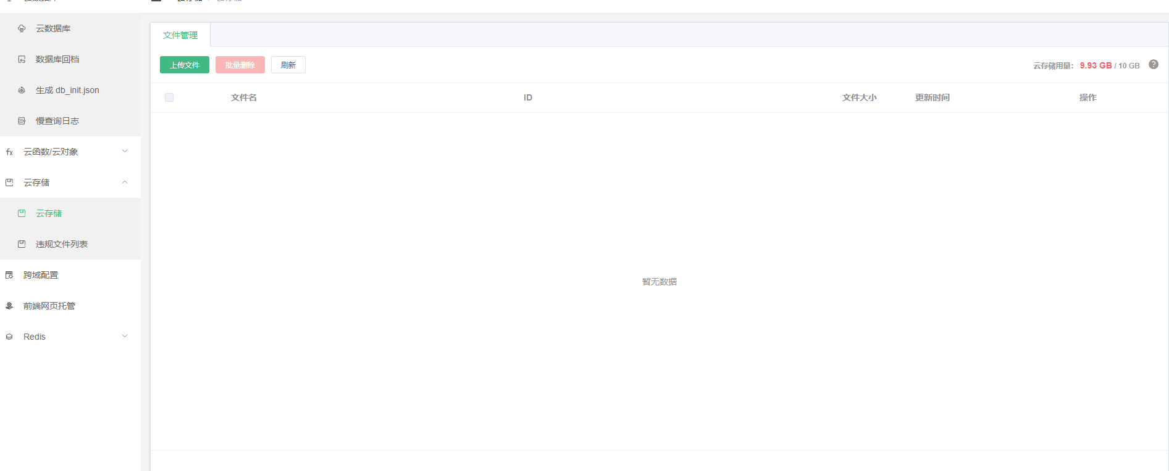Click the 暂无数据 empty-table message
This screenshot has height=471, width=1169.
660,282
